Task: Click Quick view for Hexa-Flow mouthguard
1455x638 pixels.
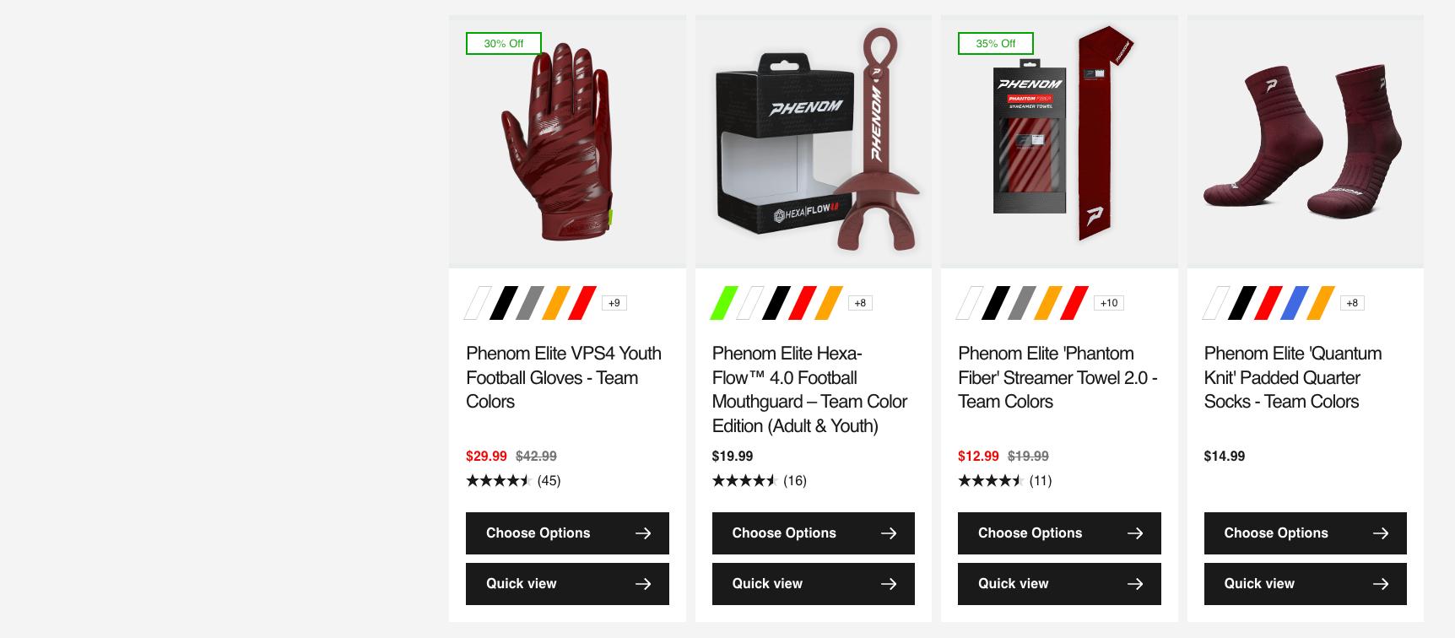Action: coord(814,584)
